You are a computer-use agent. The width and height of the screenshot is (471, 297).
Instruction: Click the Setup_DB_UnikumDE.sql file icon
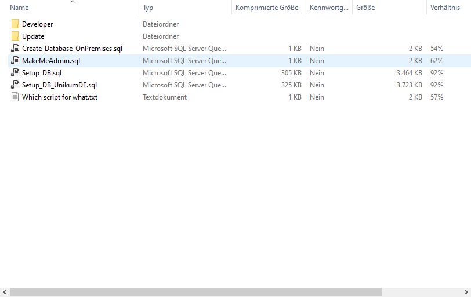click(x=15, y=85)
